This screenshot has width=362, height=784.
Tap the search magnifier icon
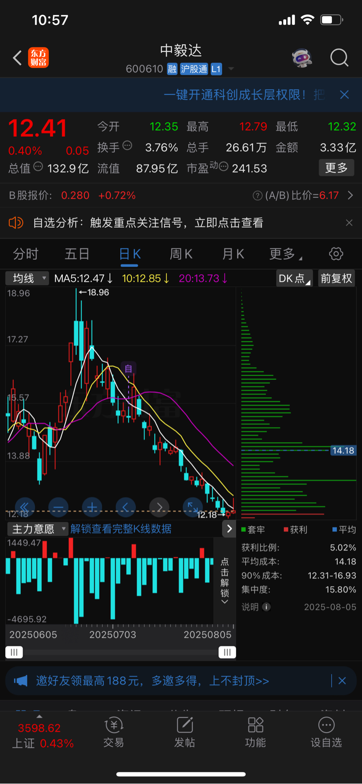(339, 58)
